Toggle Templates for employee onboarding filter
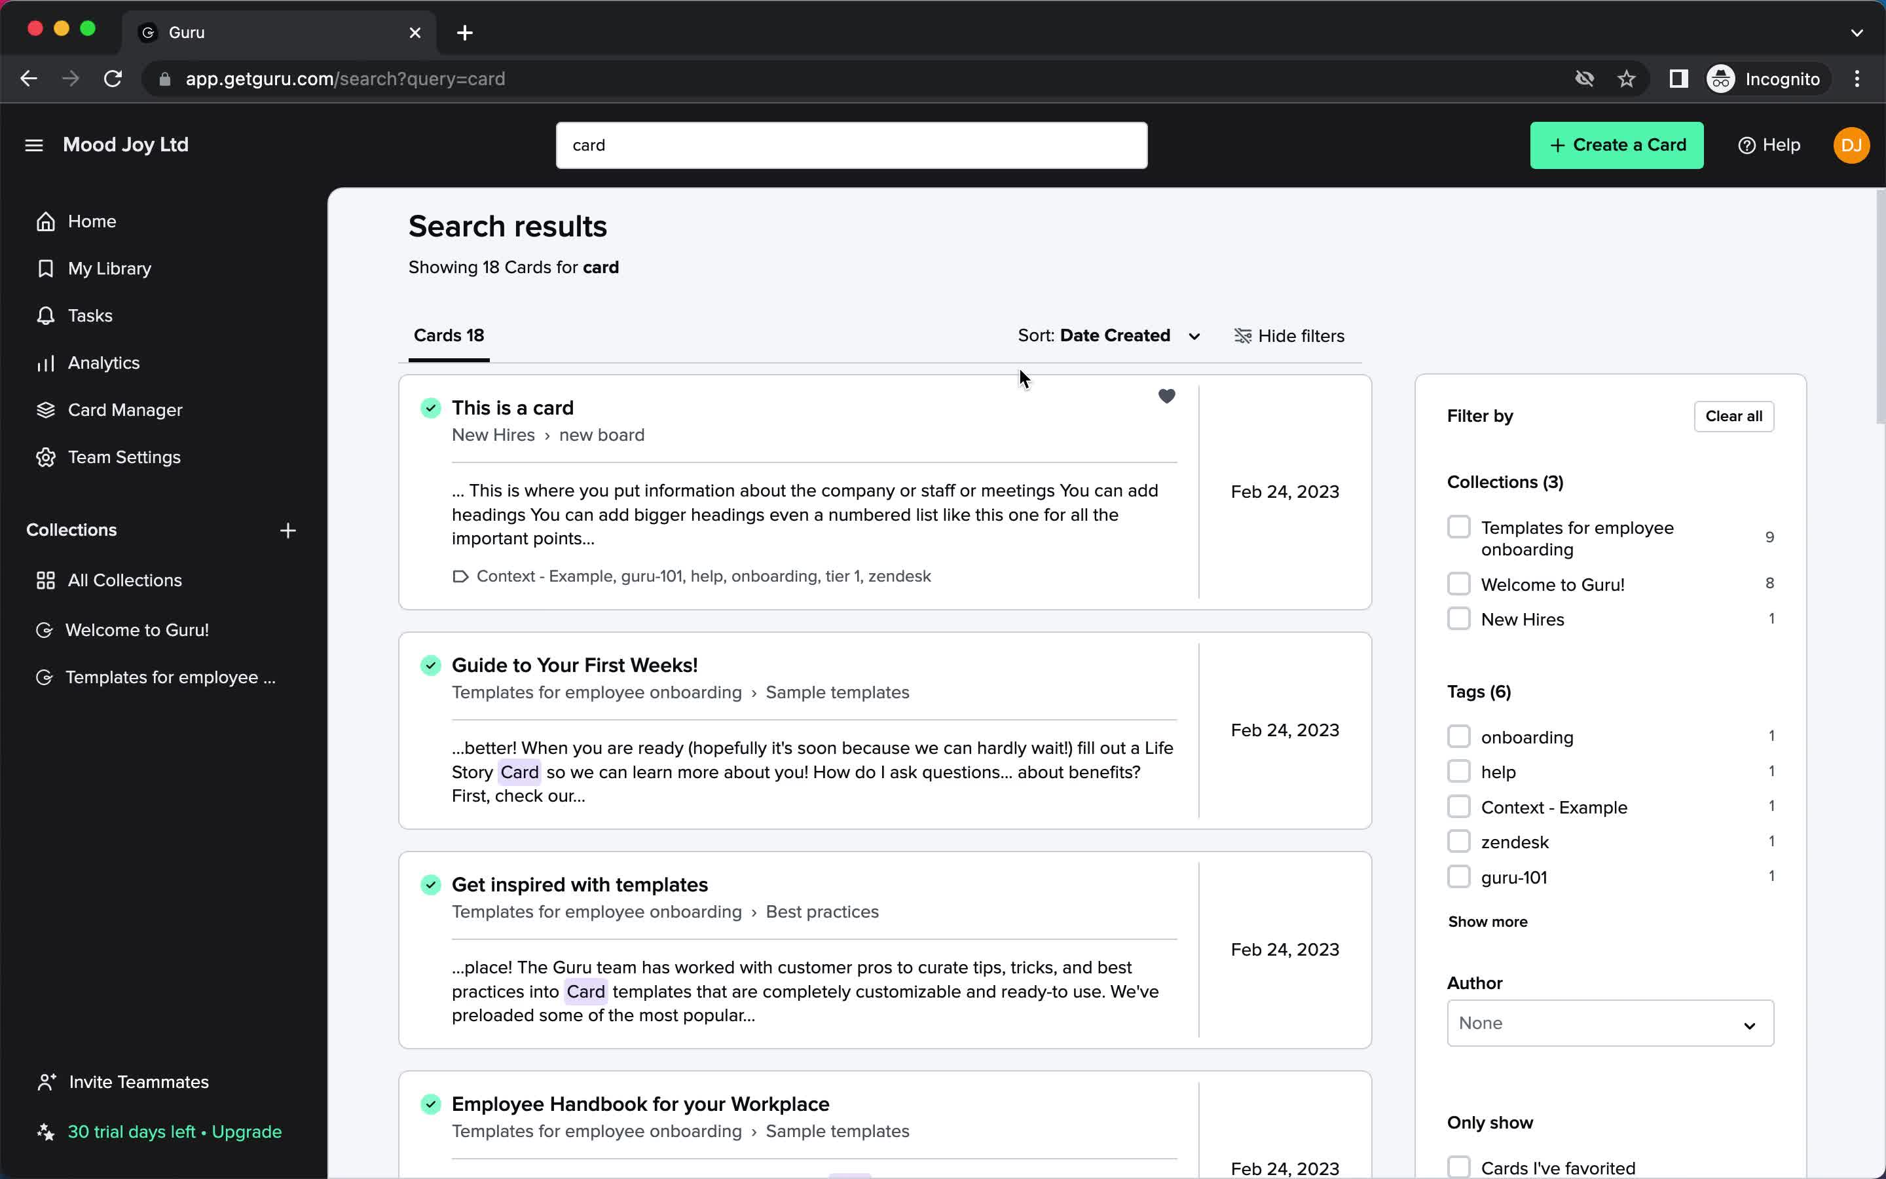1886x1179 pixels. click(x=1461, y=527)
